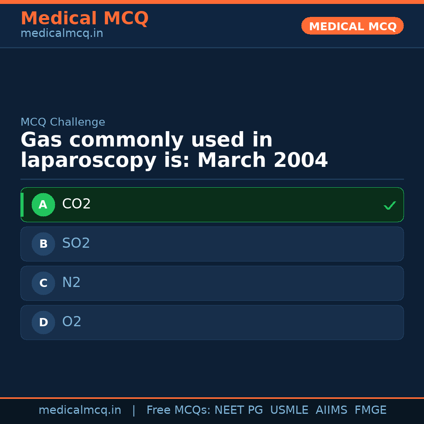Screen dimensions: 424x424
Task: Click FMGE in the footer
Action: pyautogui.click(x=370, y=410)
